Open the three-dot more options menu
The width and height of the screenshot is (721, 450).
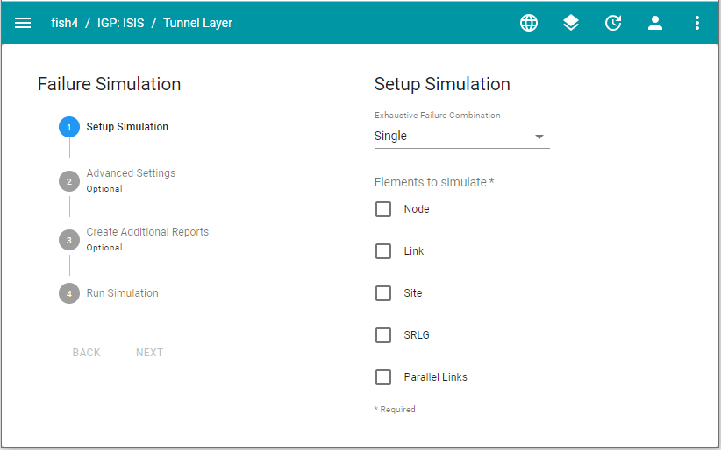(x=697, y=24)
